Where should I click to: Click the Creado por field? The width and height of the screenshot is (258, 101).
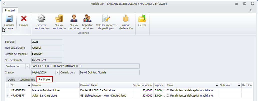[109, 72]
